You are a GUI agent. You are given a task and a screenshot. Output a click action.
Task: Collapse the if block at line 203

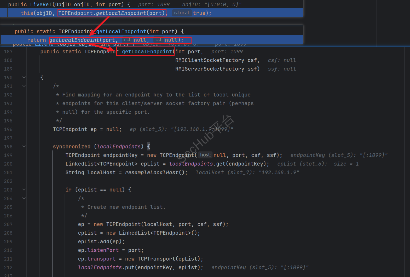click(x=24, y=190)
